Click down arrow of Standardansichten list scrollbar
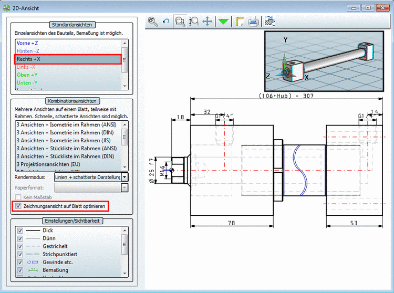 (x=125, y=86)
